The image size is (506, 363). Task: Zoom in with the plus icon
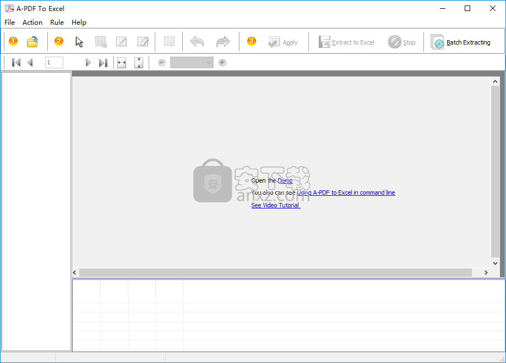pyautogui.click(x=222, y=63)
